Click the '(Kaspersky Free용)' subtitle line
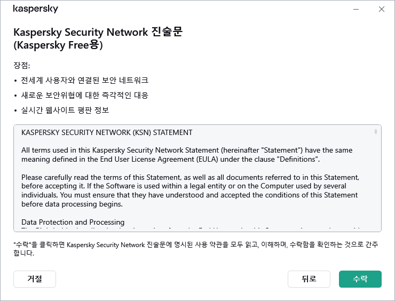Image resolution: width=395 pixels, height=301 pixels. pyautogui.click(x=58, y=45)
